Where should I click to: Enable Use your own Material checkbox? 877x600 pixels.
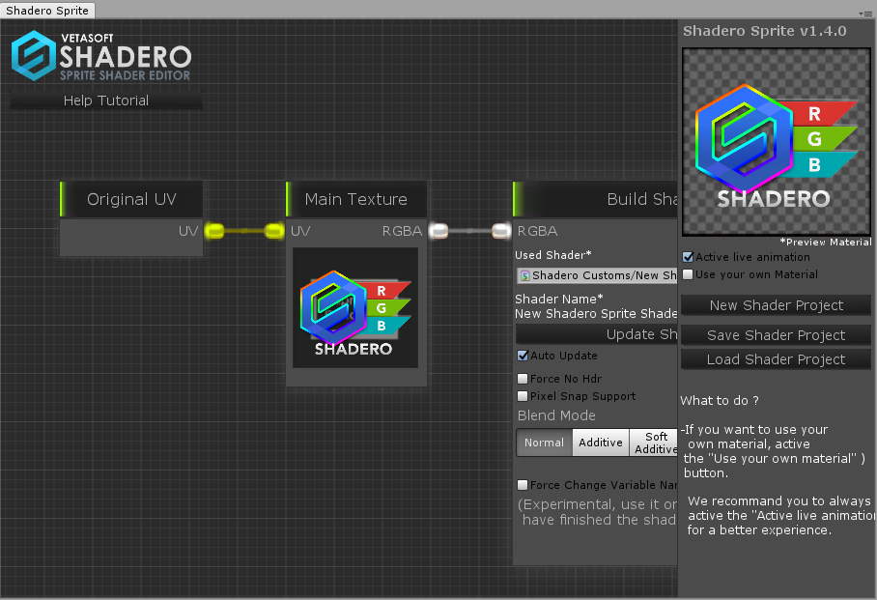(689, 274)
